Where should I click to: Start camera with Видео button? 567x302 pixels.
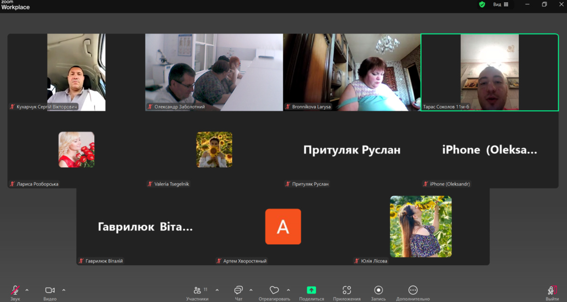pyautogui.click(x=50, y=293)
